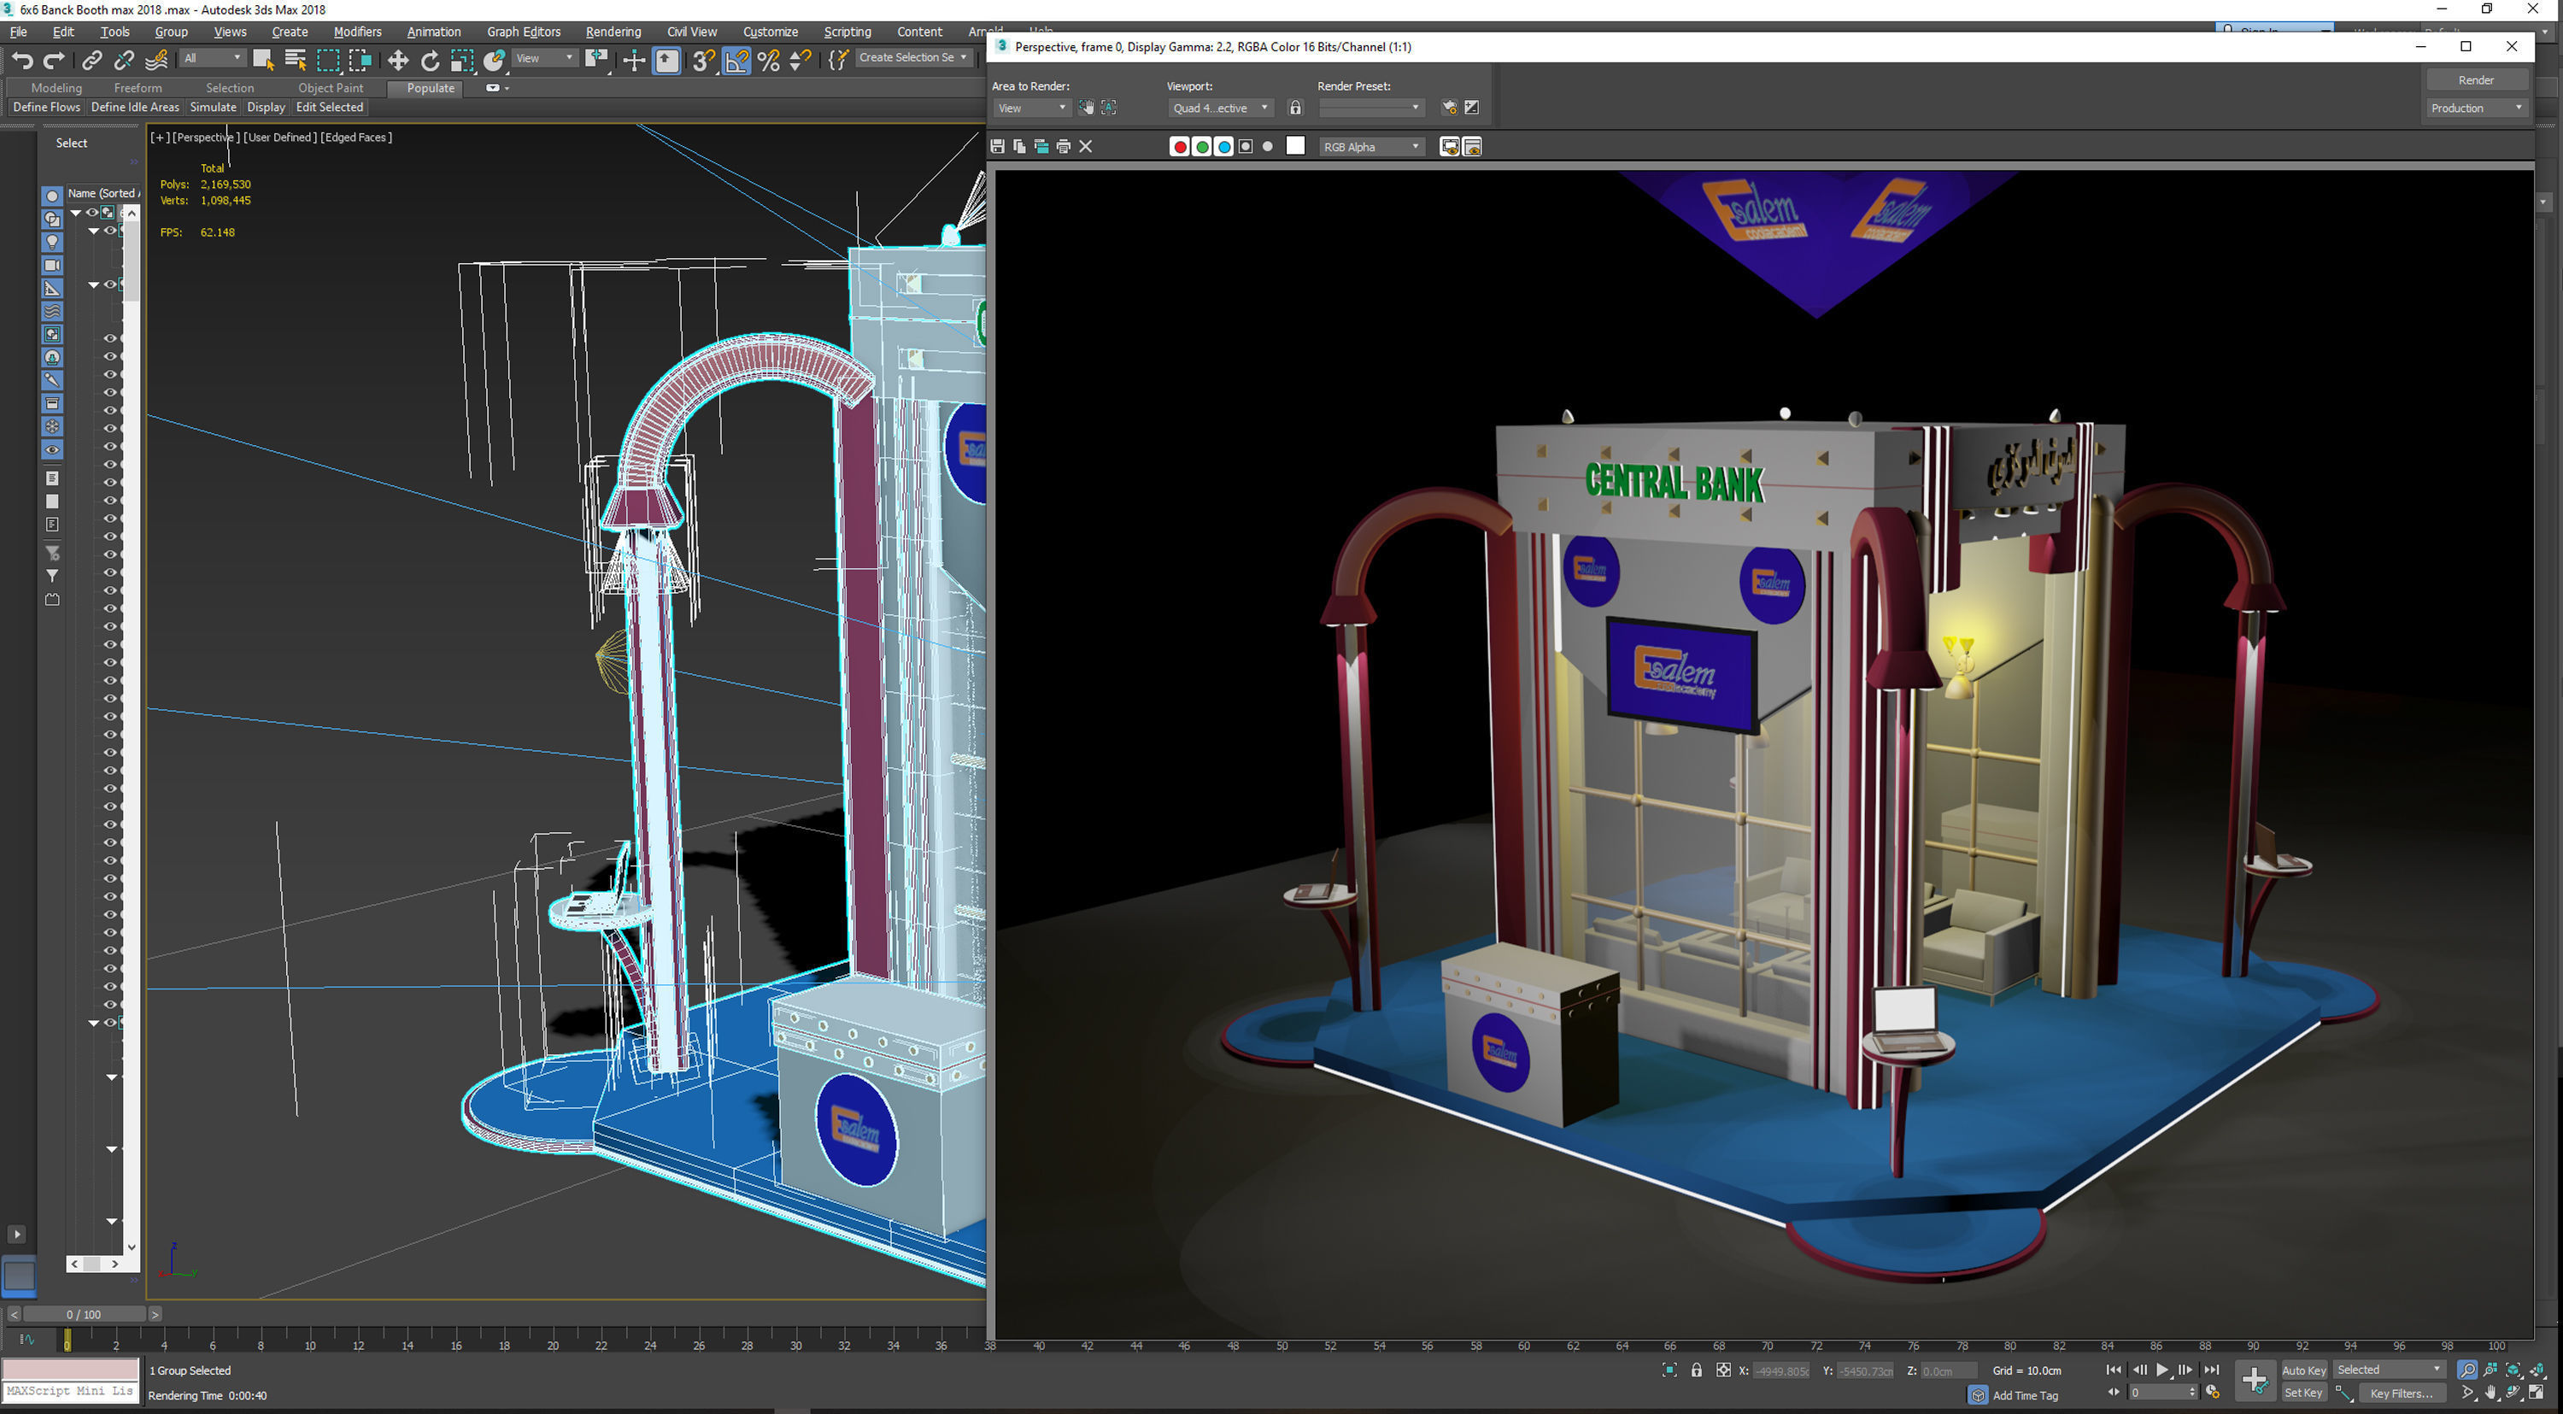
Task: Click the white background color swatch in render window
Action: coord(1295,146)
